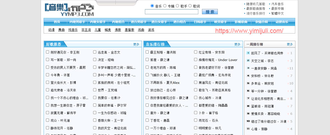Check the box for 痴情玫瑰花 - Under Lover

(x=196, y=60)
